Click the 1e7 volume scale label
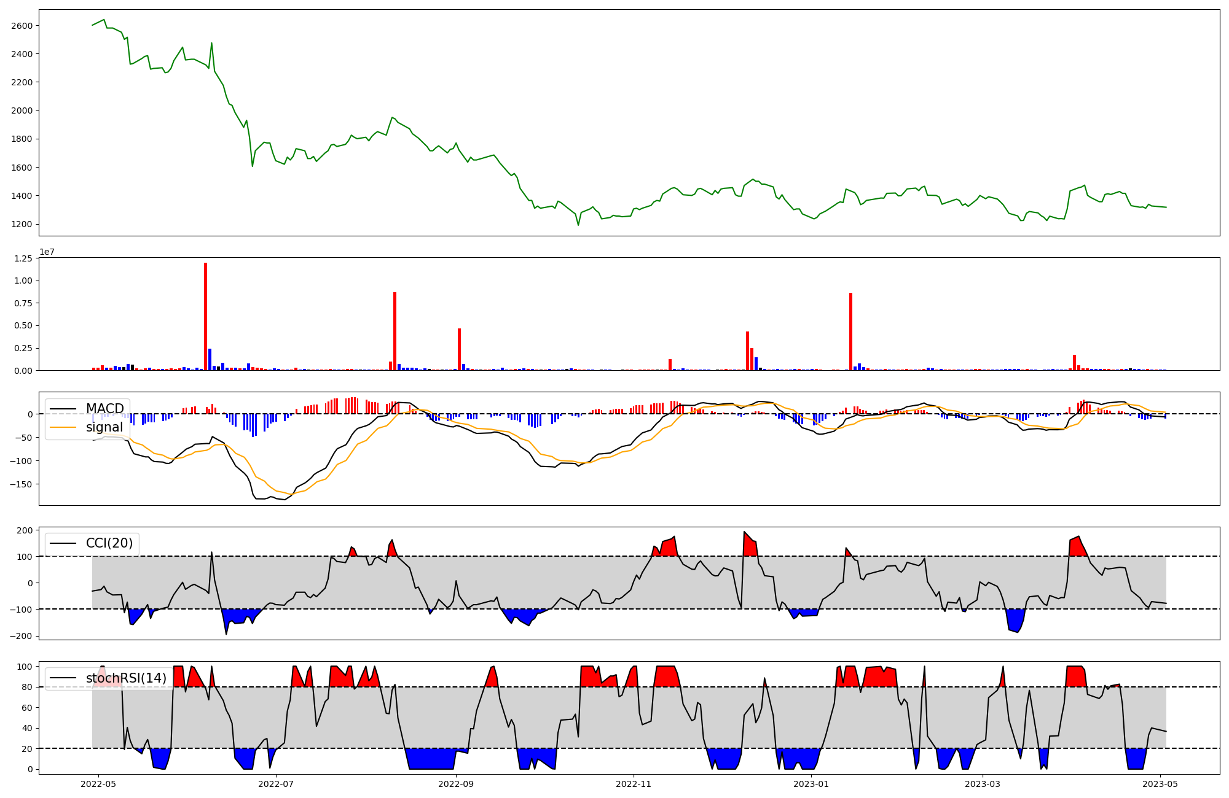 pyautogui.click(x=48, y=252)
